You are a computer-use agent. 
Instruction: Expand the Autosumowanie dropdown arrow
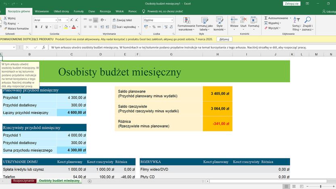[x=291, y=18]
